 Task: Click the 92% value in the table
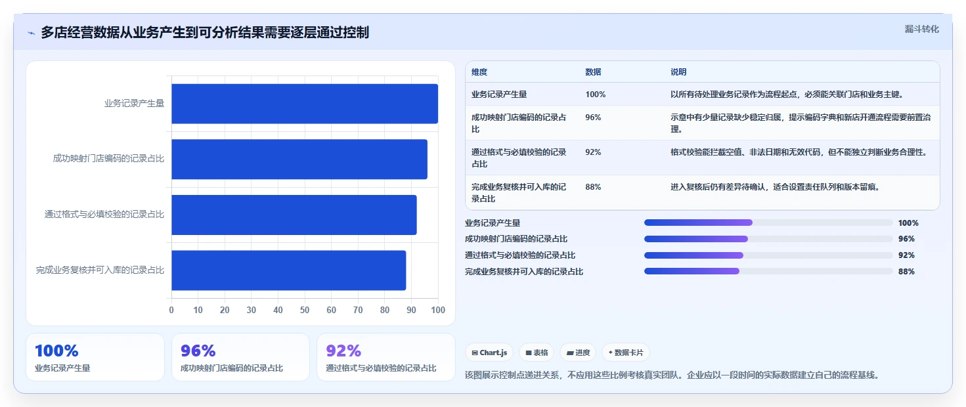pos(593,152)
